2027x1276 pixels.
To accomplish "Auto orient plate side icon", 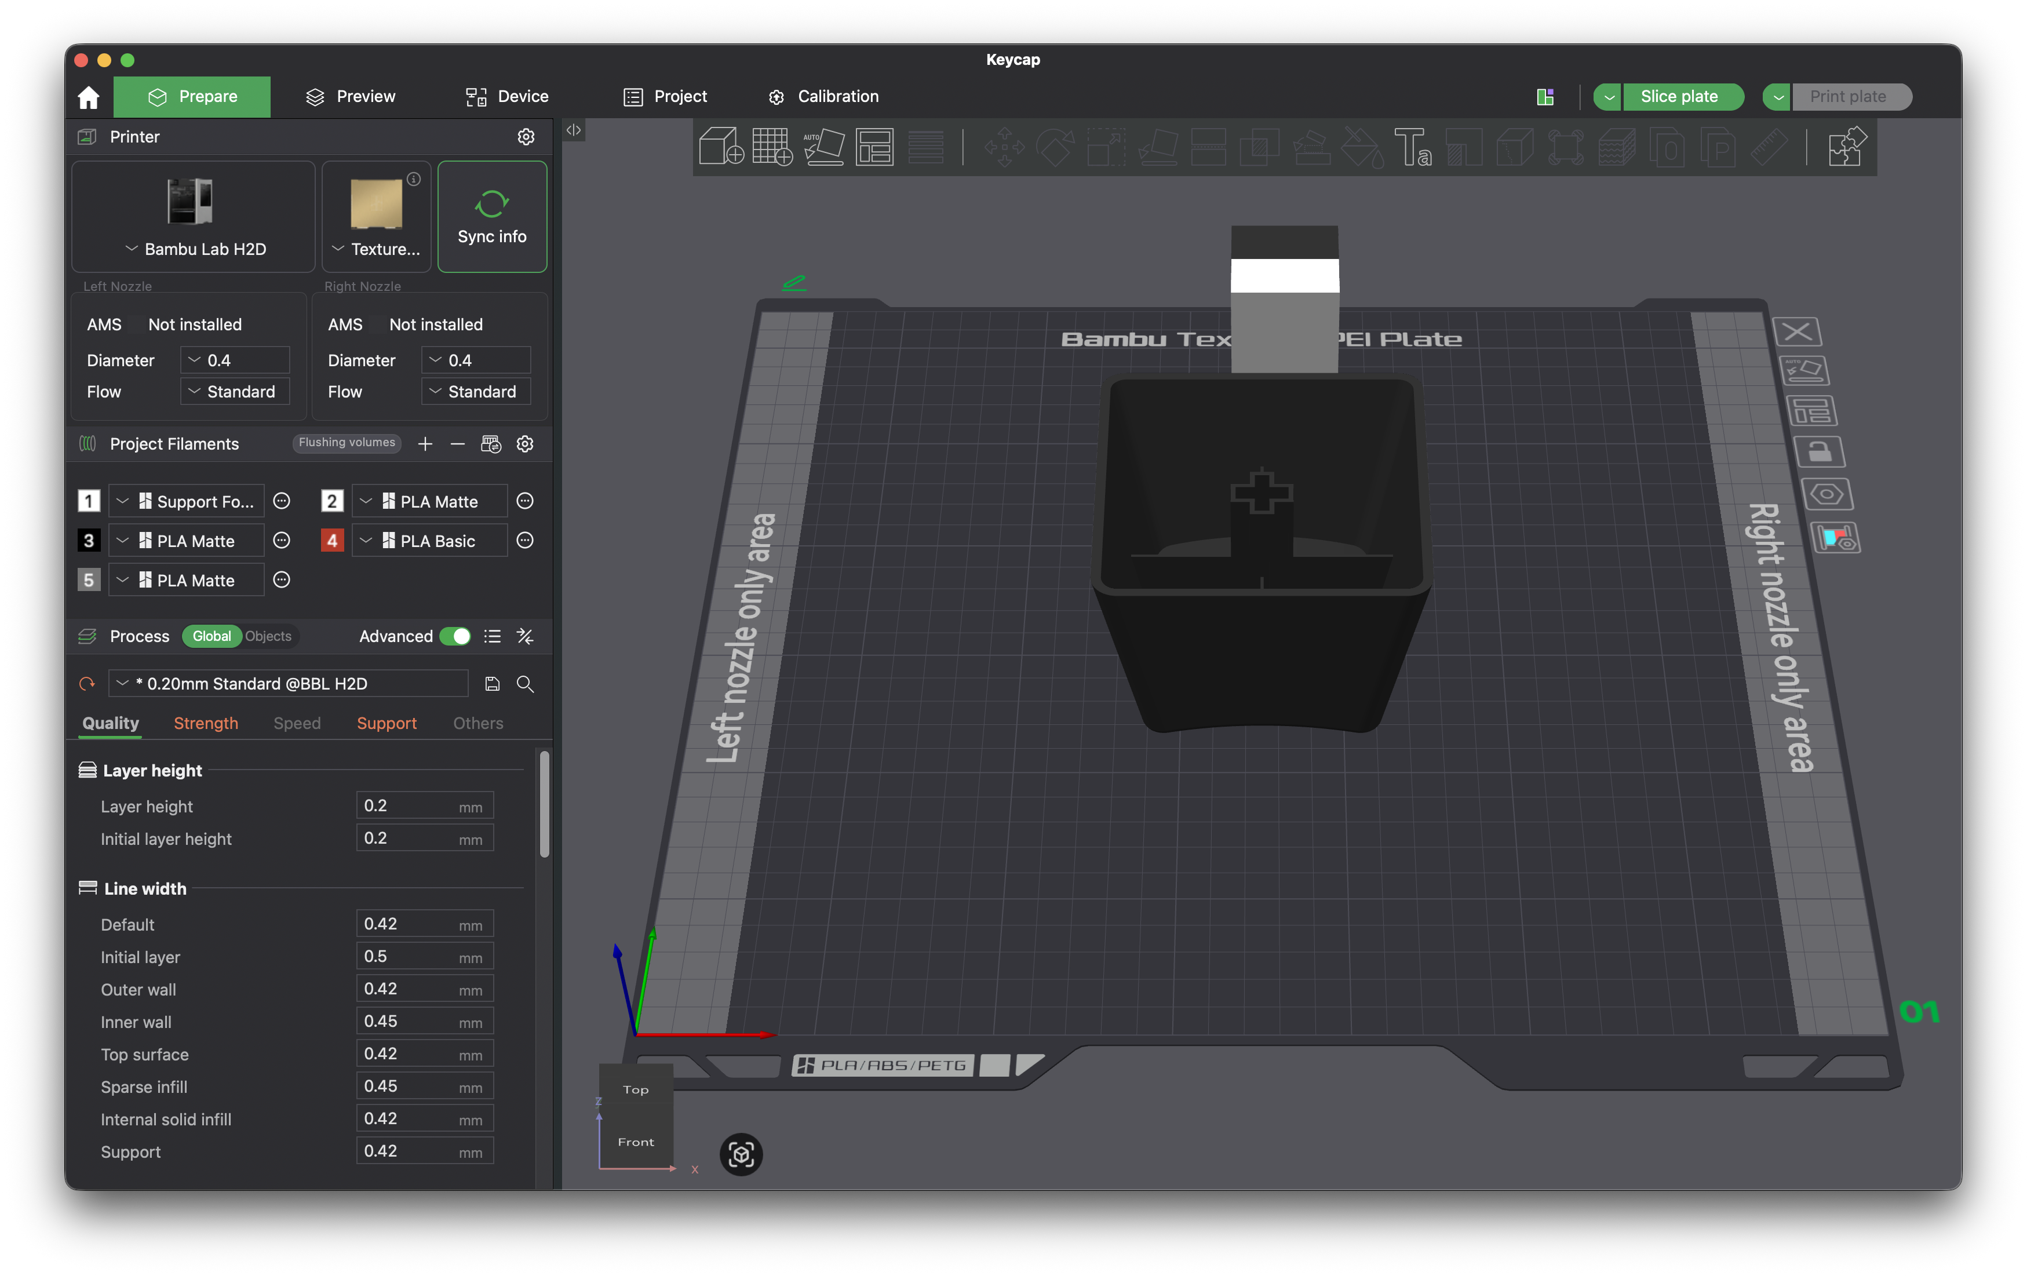I will [1804, 371].
